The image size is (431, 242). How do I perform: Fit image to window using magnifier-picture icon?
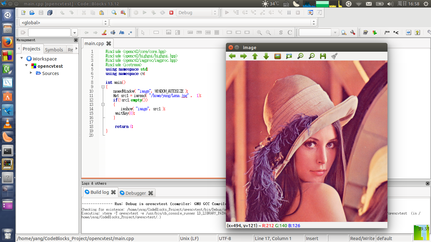click(x=289, y=56)
